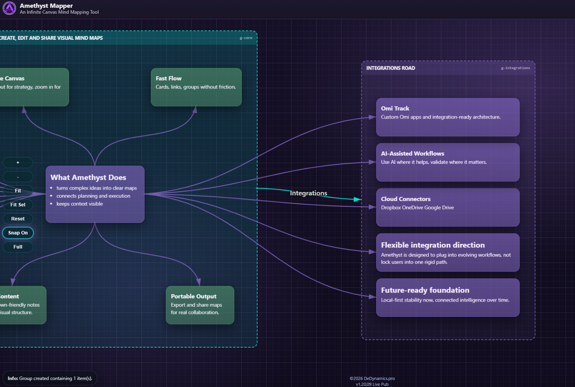This screenshot has width=575, height=387.
Task: Select the Fast Flow card
Action: (x=196, y=87)
